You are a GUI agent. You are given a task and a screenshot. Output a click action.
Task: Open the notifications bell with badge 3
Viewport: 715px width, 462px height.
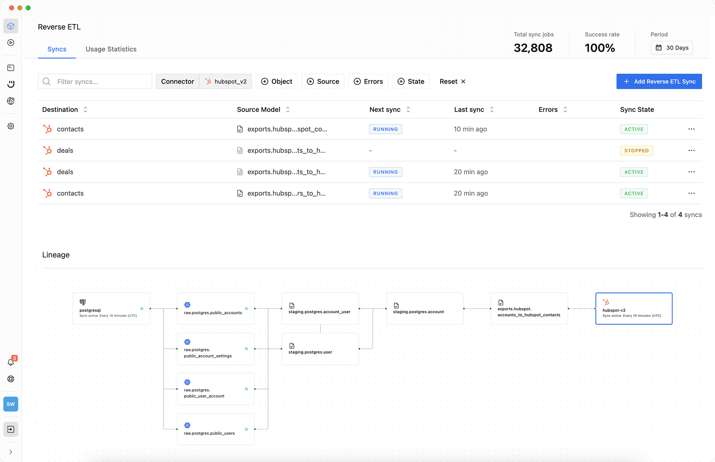[11, 362]
